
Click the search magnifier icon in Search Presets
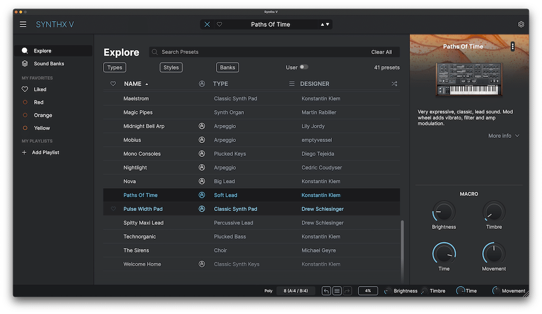tap(155, 52)
